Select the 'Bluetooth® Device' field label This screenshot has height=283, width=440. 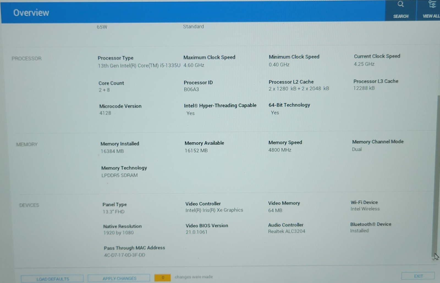pyautogui.click(x=370, y=224)
